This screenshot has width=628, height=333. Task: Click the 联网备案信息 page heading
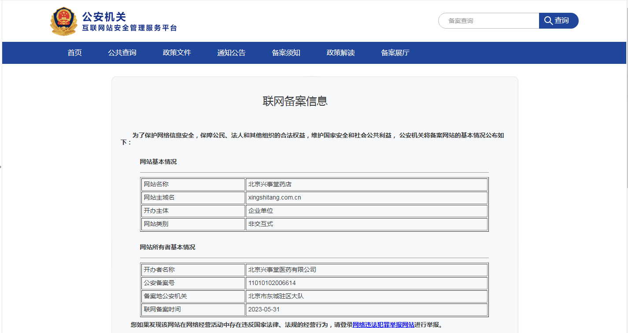(295, 101)
